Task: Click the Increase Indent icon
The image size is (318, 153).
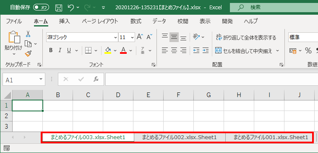Action: click(x=206, y=50)
